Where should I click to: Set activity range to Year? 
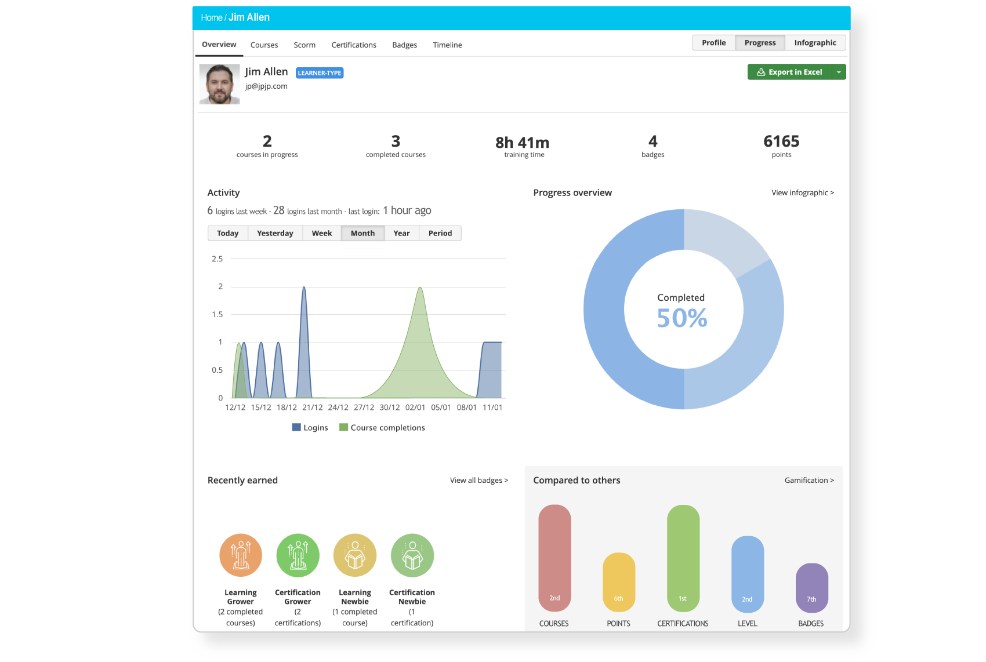pos(401,233)
